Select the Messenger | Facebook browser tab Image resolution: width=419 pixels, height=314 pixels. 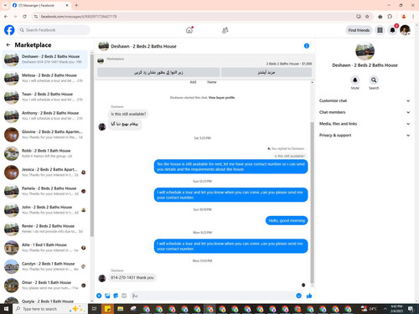[40, 5]
